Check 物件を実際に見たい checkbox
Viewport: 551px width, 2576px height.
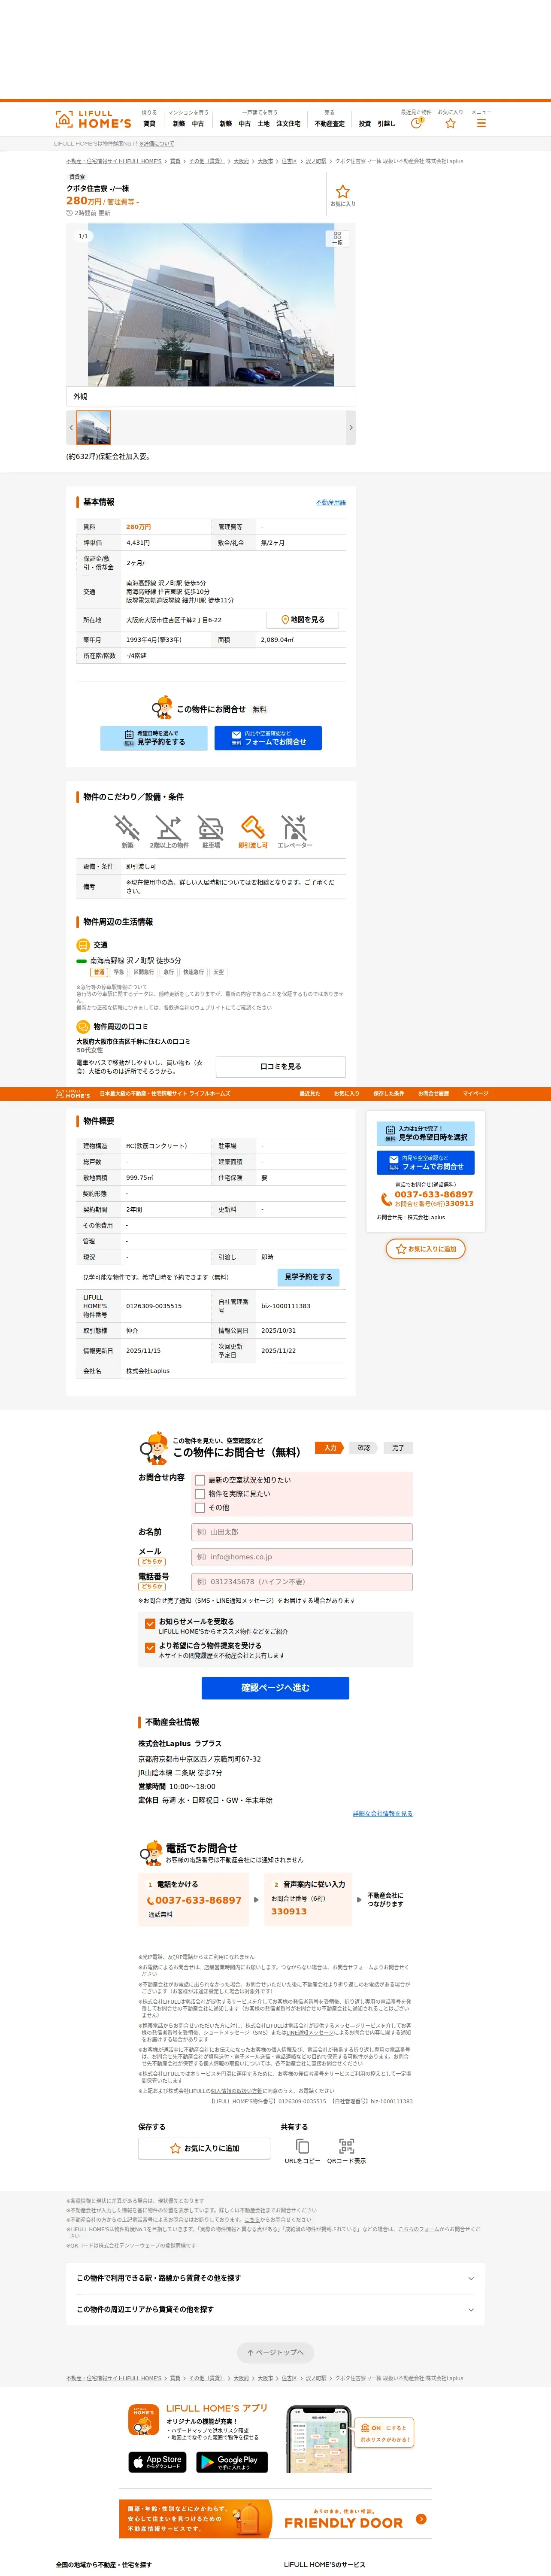coord(200,1494)
